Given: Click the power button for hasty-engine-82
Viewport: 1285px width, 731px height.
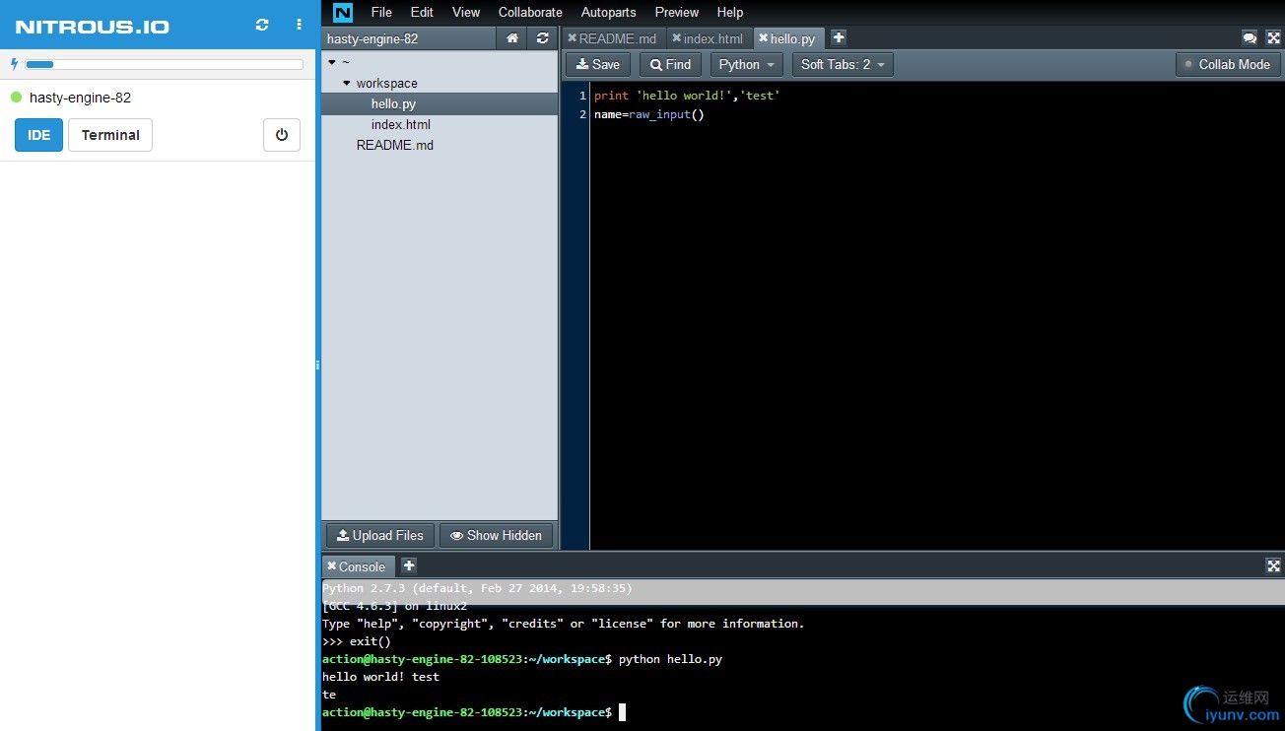Looking at the screenshot, I should point(282,135).
